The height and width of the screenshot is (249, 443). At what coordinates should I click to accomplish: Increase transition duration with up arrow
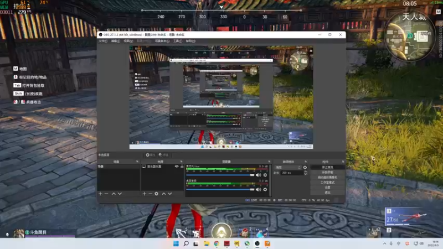(x=306, y=172)
